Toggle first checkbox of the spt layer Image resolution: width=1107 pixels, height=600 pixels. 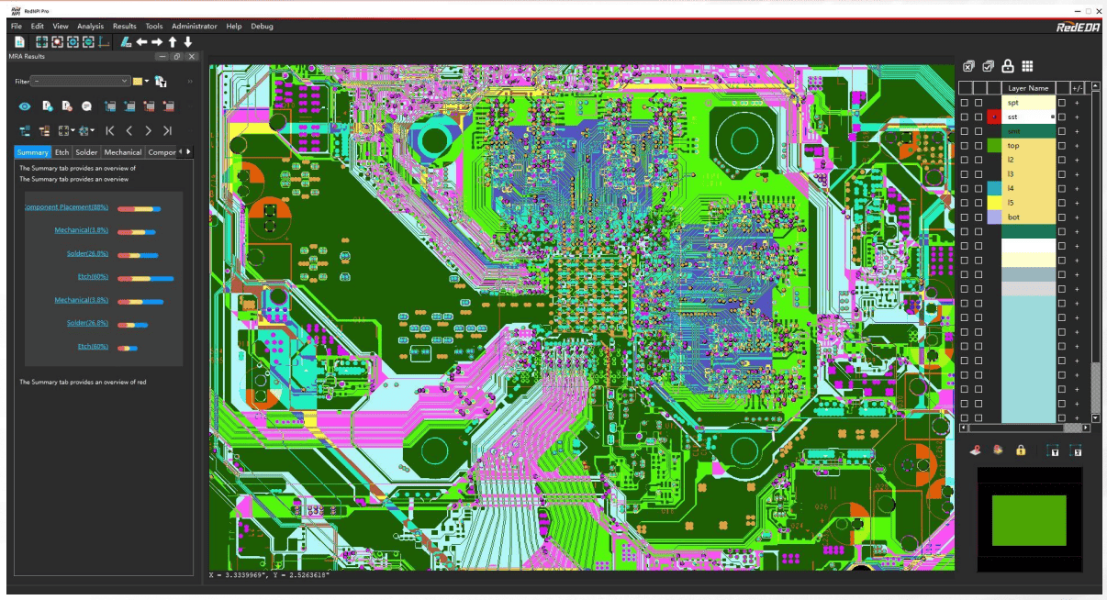964,103
